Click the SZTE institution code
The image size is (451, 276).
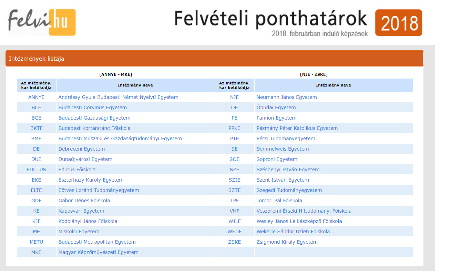235,190
